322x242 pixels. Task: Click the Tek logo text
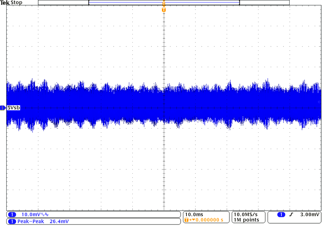point(5,3)
